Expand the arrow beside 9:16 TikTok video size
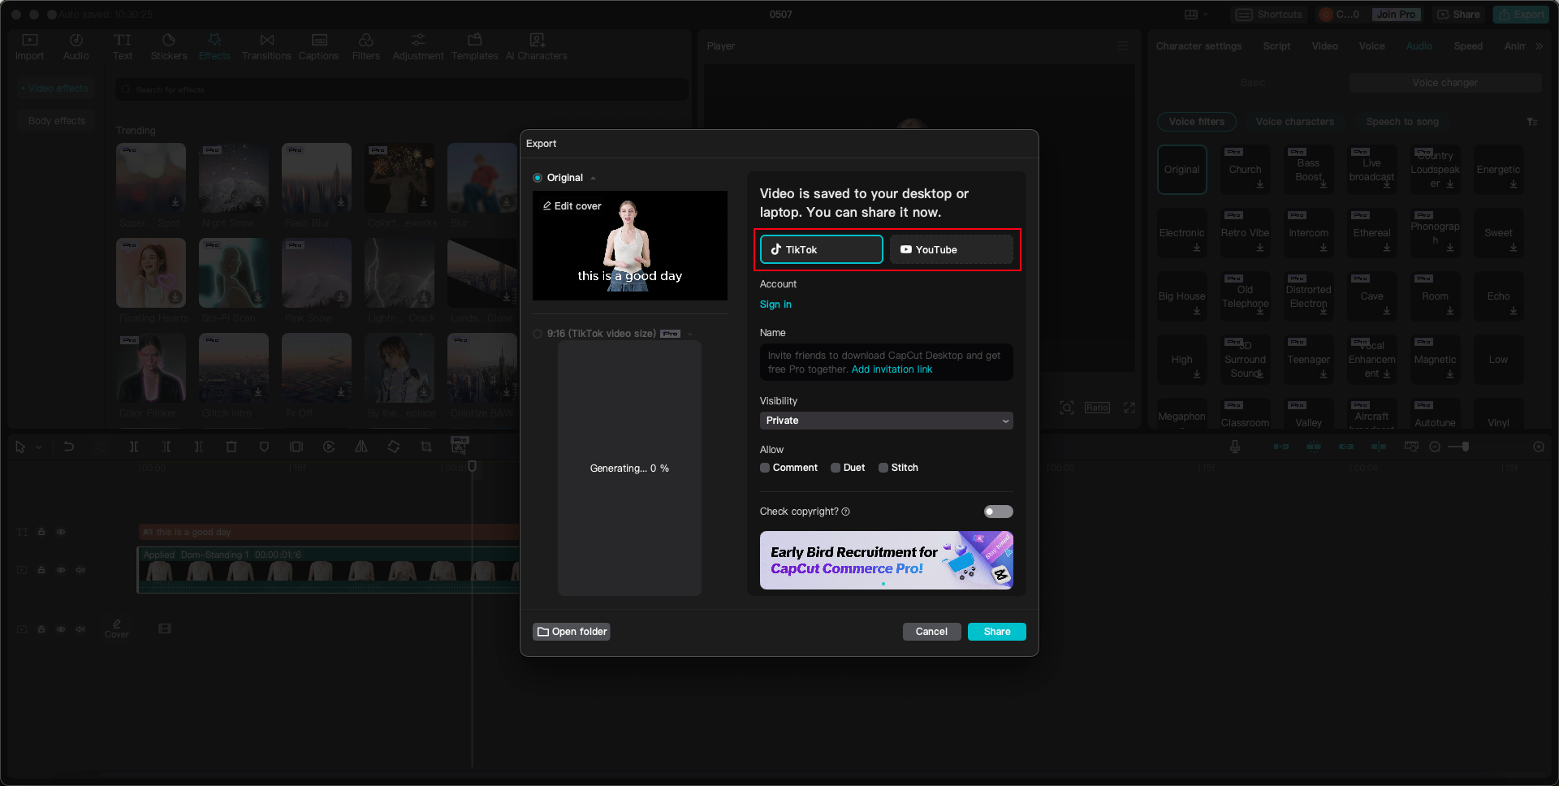Screen dimensions: 1559x786 tap(690, 334)
